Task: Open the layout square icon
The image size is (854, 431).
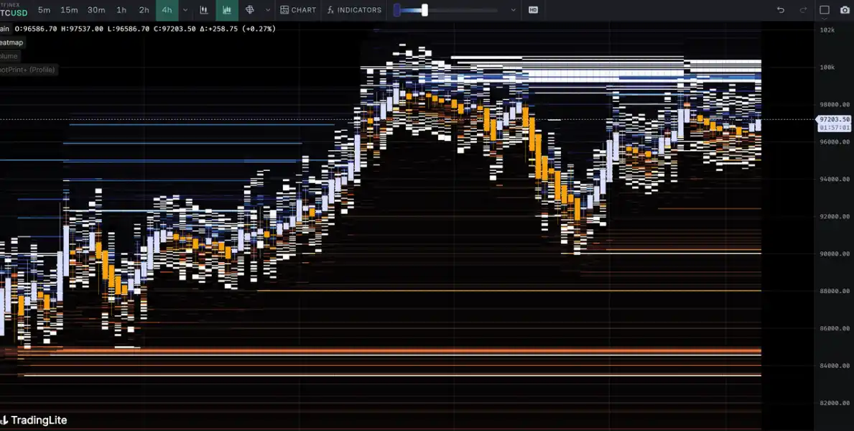Action: point(825,10)
